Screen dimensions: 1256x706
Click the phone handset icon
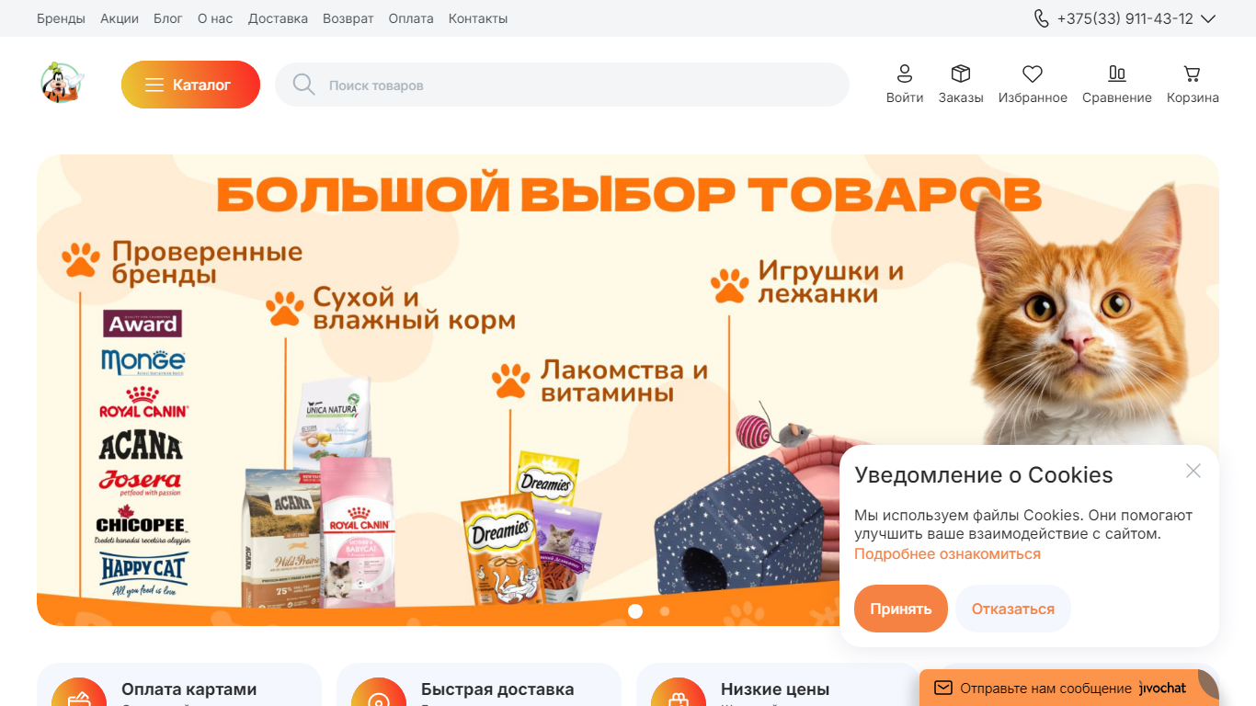[1042, 18]
